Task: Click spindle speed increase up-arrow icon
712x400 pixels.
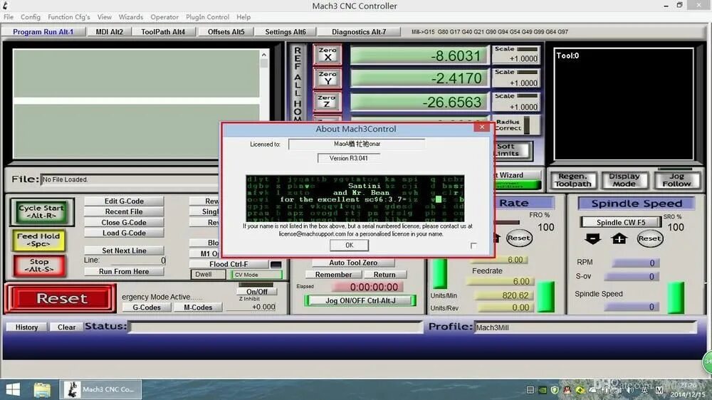Action: [619, 238]
